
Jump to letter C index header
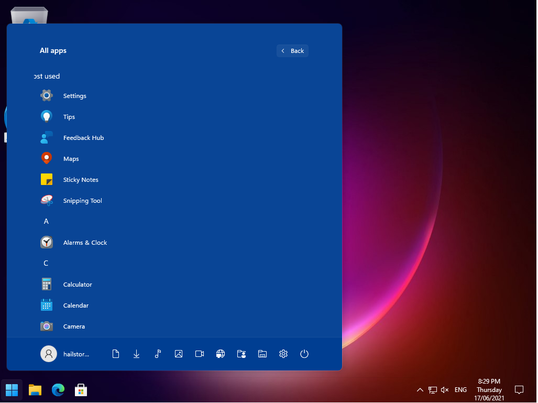point(46,263)
